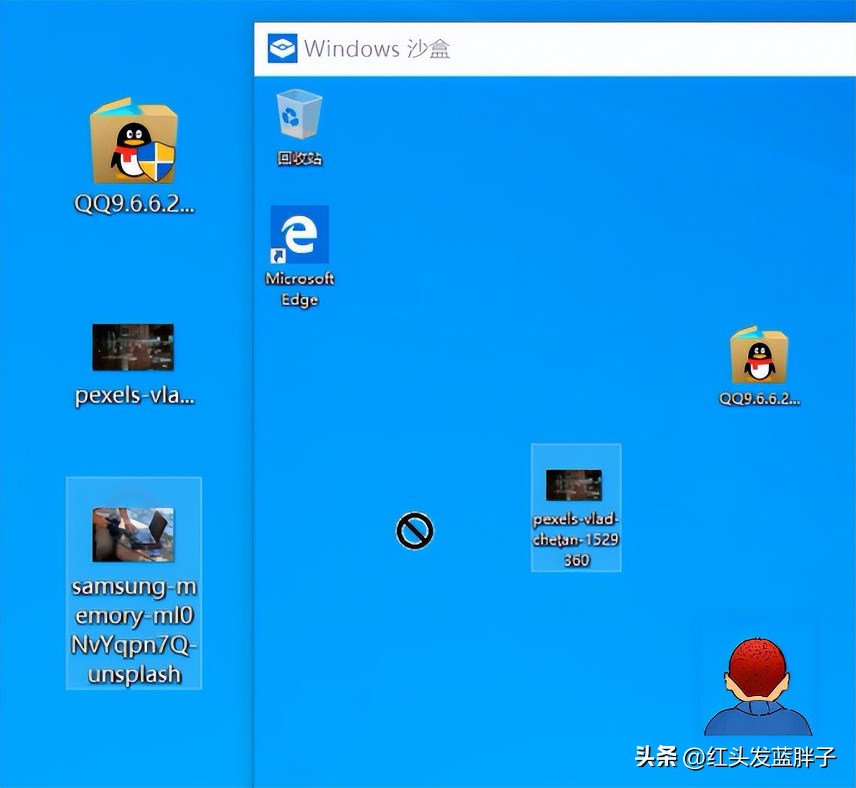Click the Windows 沙盒 title bar text

pos(380,50)
